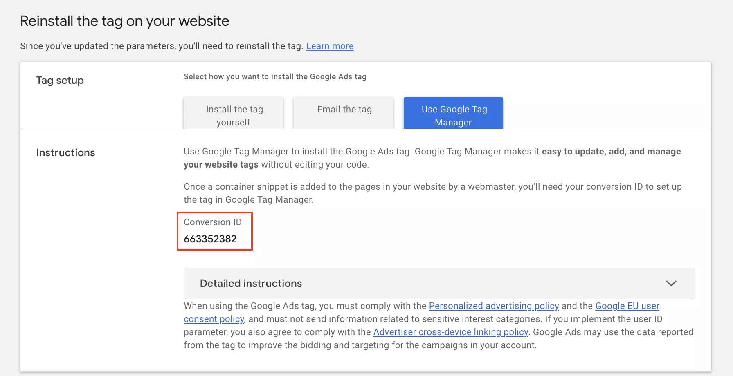Open Advertiser cross-device linking policy link

coord(450,332)
